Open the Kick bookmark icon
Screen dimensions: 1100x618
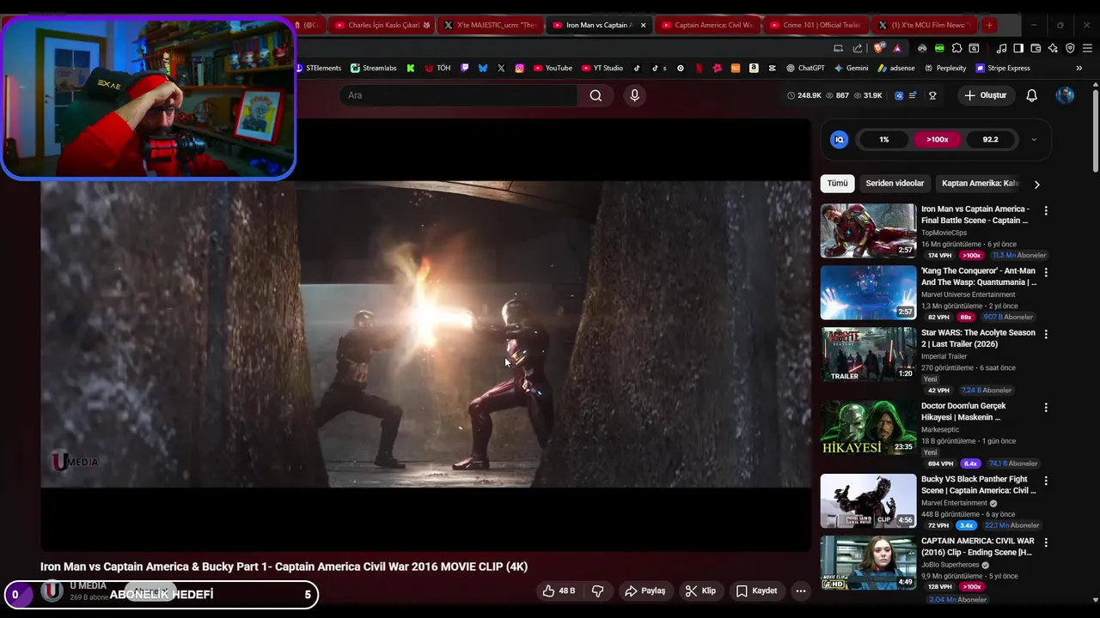point(411,68)
